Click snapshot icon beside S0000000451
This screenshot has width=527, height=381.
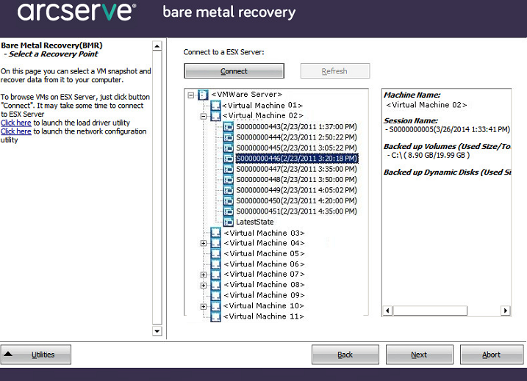[228, 211]
